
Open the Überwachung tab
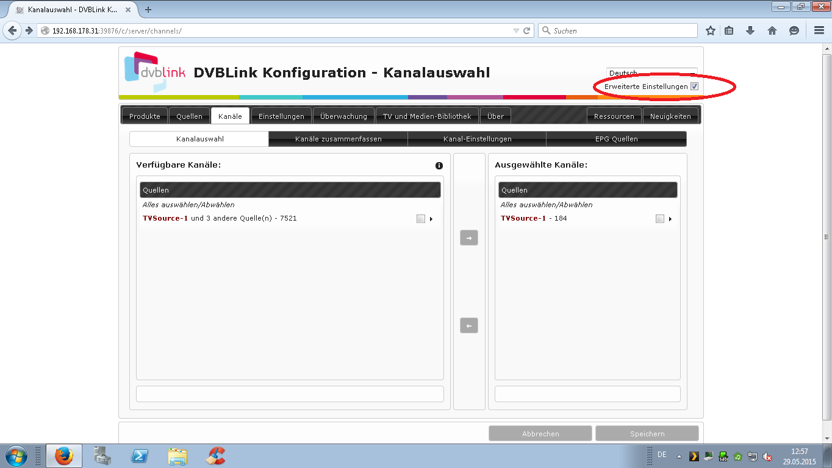pyautogui.click(x=343, y=116)
